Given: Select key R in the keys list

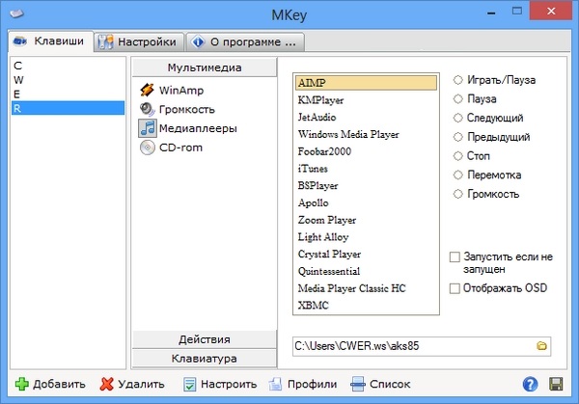Looking at the screenshot, I should (x=68, y=108).
